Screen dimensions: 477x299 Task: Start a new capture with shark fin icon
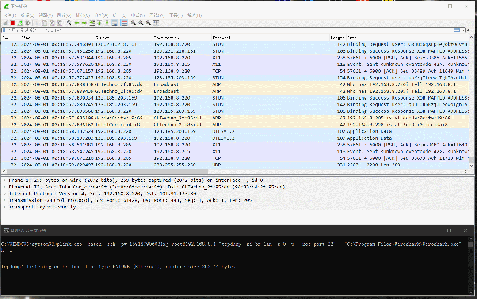pos(5,23)
